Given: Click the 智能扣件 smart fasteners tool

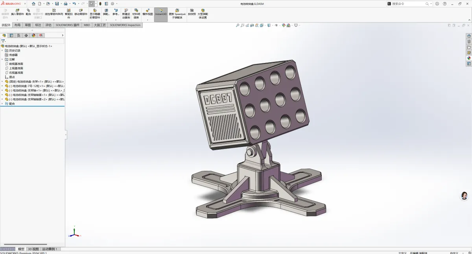Looking at the screenshot, I should [x=68, y=14].
